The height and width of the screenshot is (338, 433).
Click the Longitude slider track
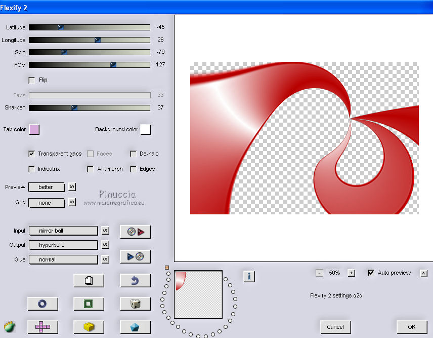point(90,40)
